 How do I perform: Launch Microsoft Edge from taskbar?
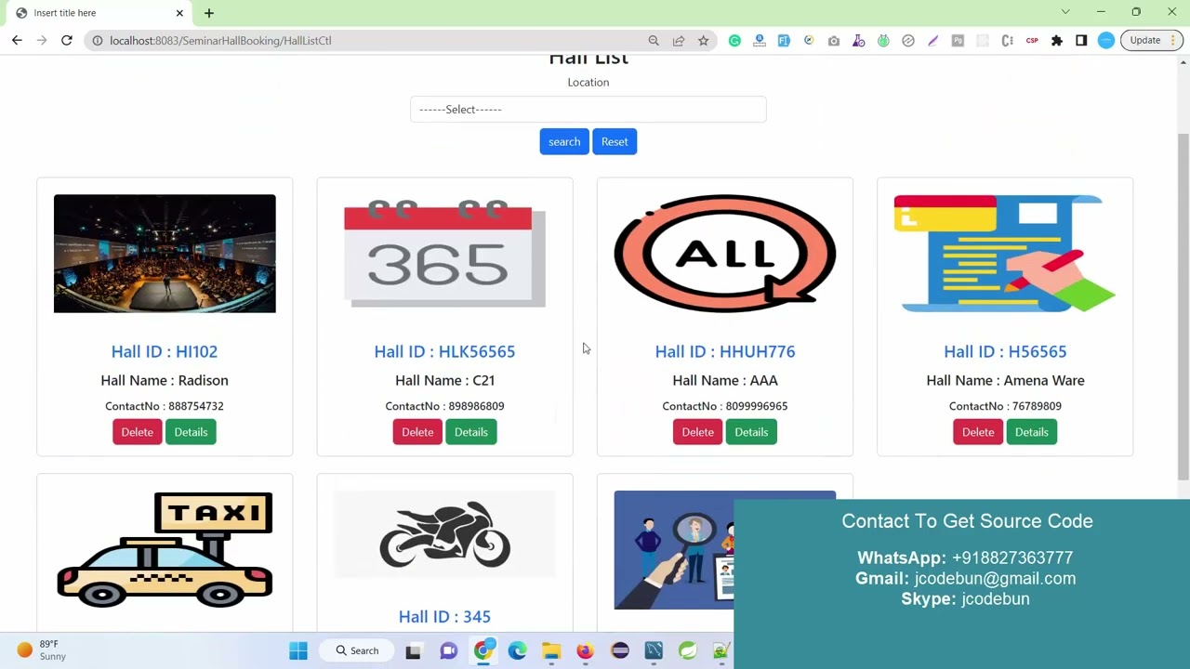[x=517, y=650]
